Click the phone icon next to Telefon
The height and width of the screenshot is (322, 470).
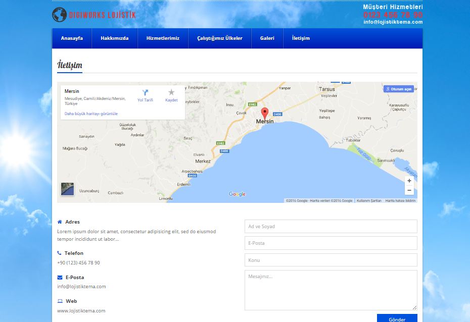(x=59, y=253)
